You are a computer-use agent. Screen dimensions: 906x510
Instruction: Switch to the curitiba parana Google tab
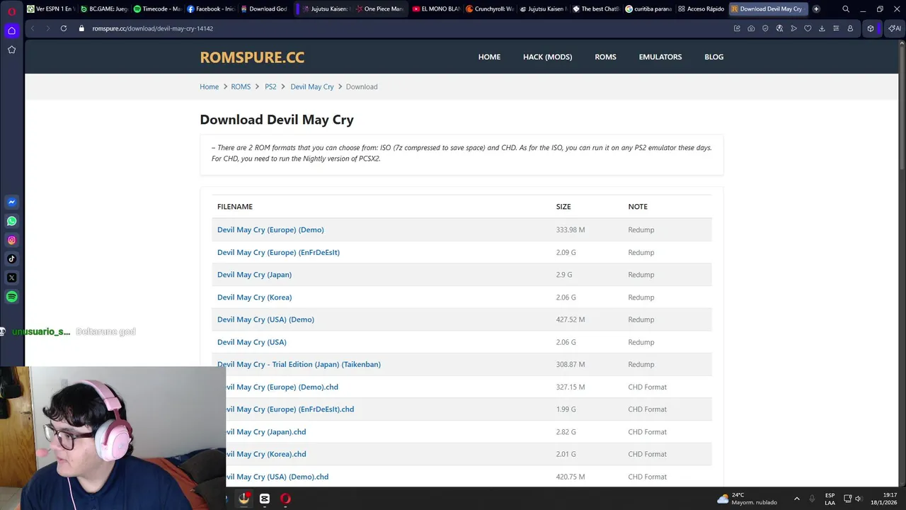coord(649,9)
